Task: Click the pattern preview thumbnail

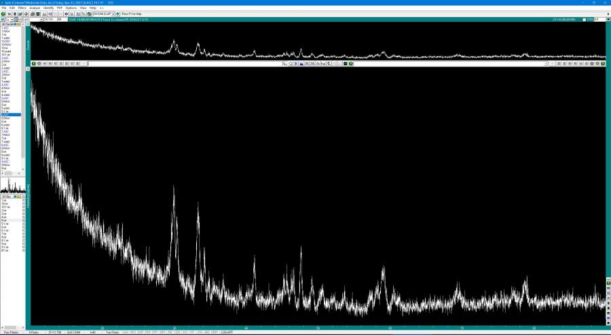Action: pos(13,186)
